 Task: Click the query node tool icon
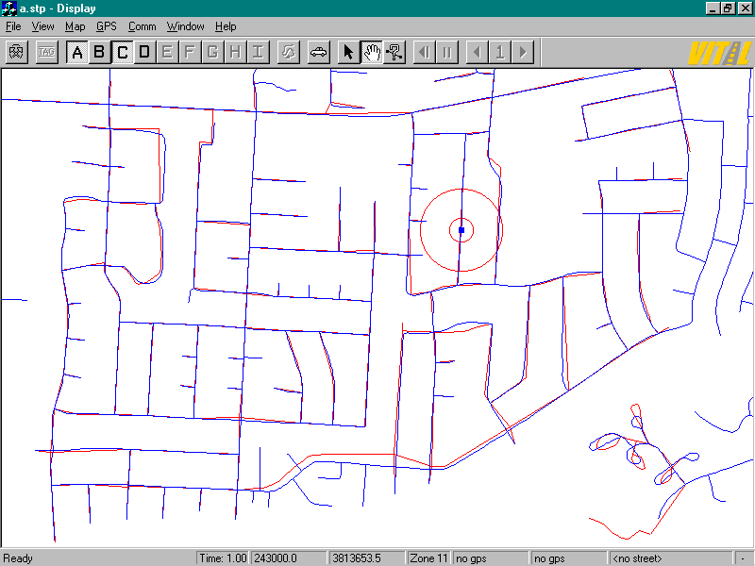pos(394,52)
